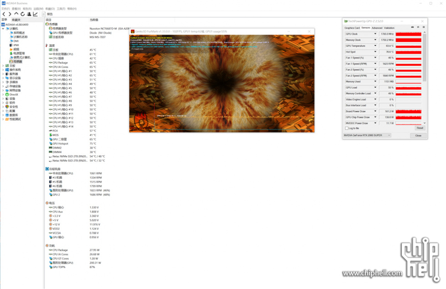Click the AIDA64 Back navigation arrow
The width and height of the screenshot is (446, 289).
[4, 14]
